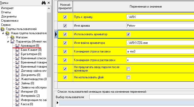This screenshot has width=194, height=107.
Task: Toggle the Использовать архиватор value checkbox
Action: pyautogui.click(x=128, y=34)
